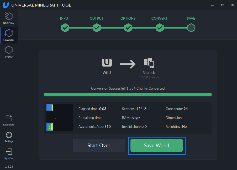Click the 'Conversion Successful! 1,554 Chunks Converted' text
The image size is (237, 170).
pyautogui.click(x=128, y=88)
